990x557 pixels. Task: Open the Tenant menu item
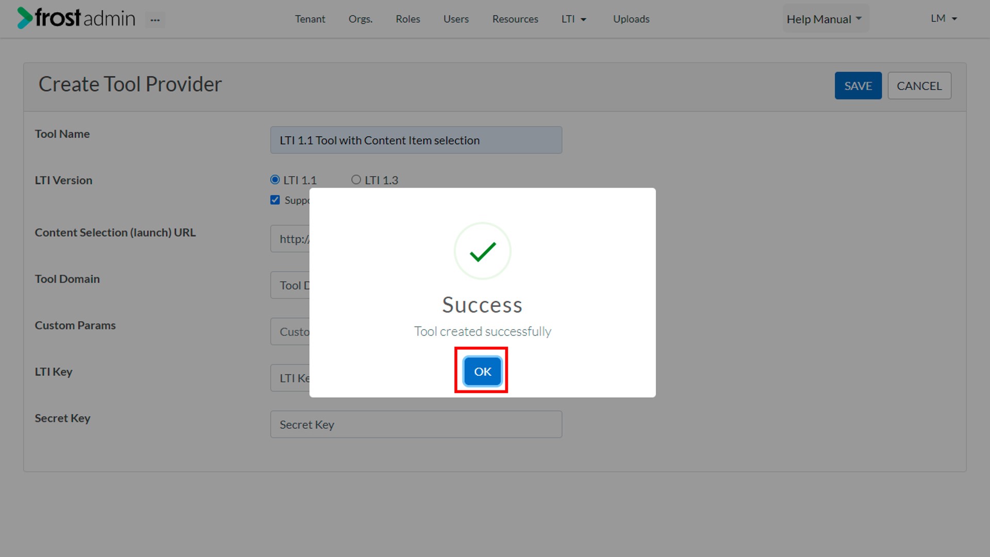pyautogui.click(x=310, y=19)
